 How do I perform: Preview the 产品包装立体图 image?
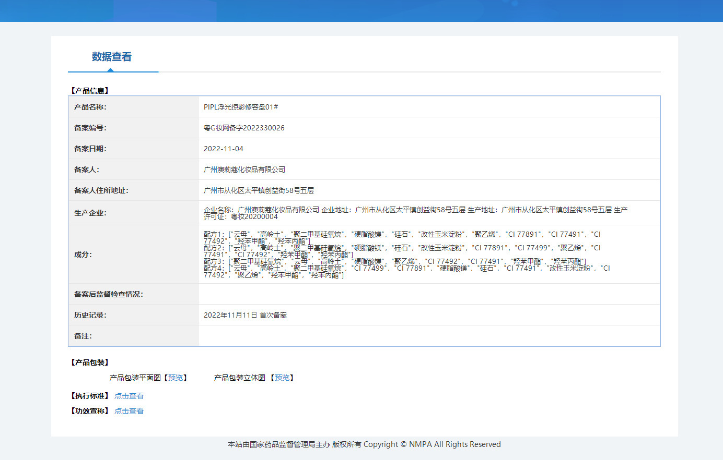click(282, 378)
